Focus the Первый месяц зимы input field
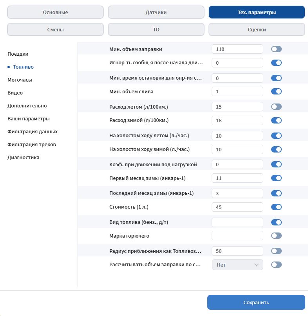This screenshot has height=316, width=308. pos(237,178)
